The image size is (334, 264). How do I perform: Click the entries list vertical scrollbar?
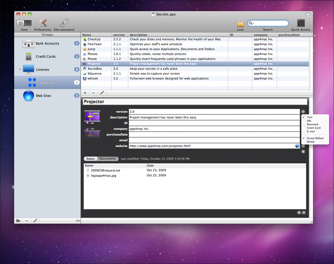[311, 63]
